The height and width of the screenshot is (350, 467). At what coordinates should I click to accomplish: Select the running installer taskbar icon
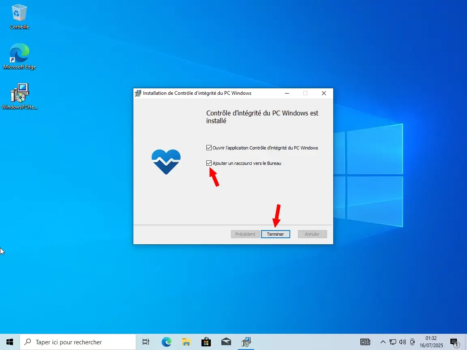pyautogui.click(x=246, y=342)
